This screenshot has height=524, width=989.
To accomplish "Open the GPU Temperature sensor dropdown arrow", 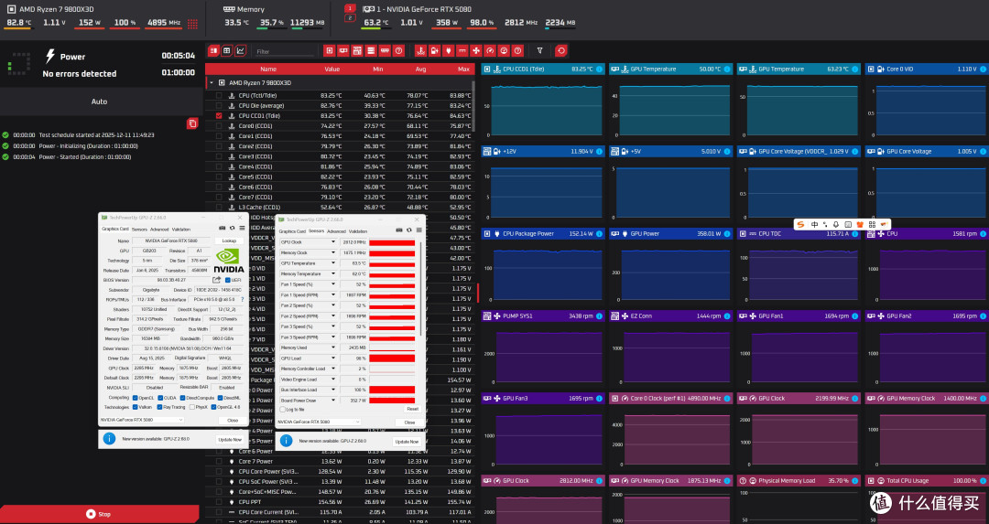I will [x=333, y=263].
